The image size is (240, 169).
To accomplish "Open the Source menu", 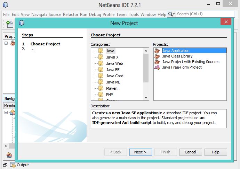I will 55,15.
